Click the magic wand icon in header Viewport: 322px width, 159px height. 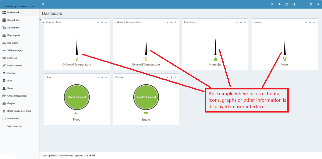click(x=272, y=4)
